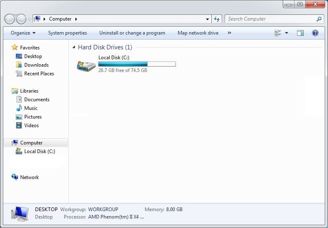The width and height of the screenshot is (328, 228).
Task: Click the Local Disk (C:) drive label
Action: pos(114,58)
